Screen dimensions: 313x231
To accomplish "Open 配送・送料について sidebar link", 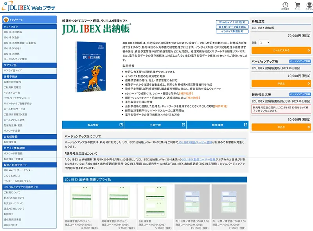I will coord(14,198).
